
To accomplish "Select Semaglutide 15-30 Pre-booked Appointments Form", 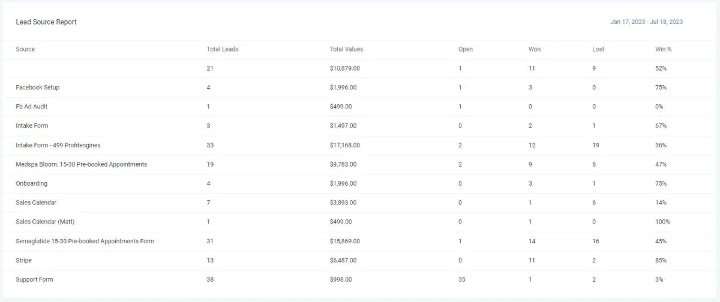I will coord(85,241).
